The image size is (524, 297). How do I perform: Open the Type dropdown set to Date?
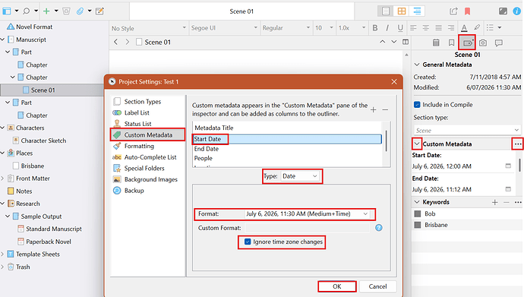pos(300,176)
